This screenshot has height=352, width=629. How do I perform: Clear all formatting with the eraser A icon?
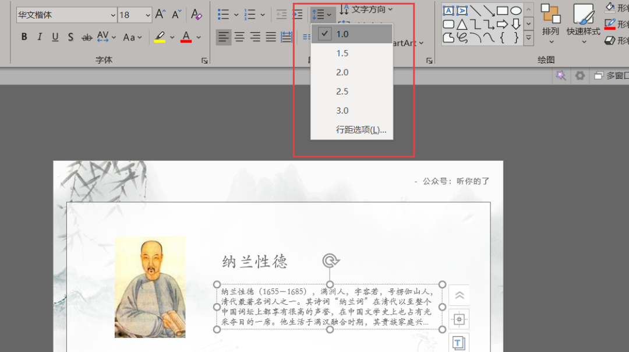pos(196,15)
